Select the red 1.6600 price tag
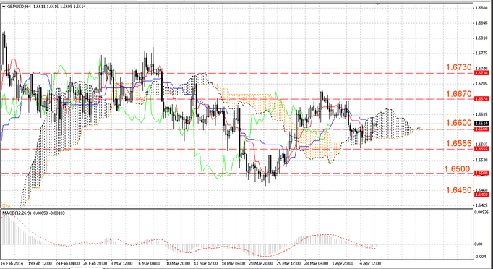 pyautogui.click(x=481, y=129)
